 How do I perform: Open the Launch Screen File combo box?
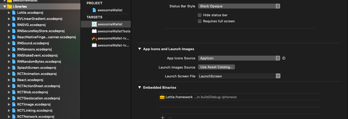[x=239, y=76]
